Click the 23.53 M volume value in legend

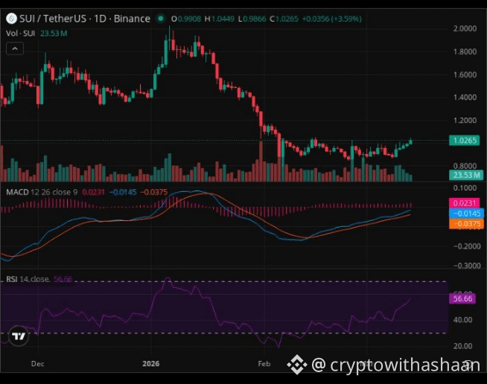click(x=54, y=33)
